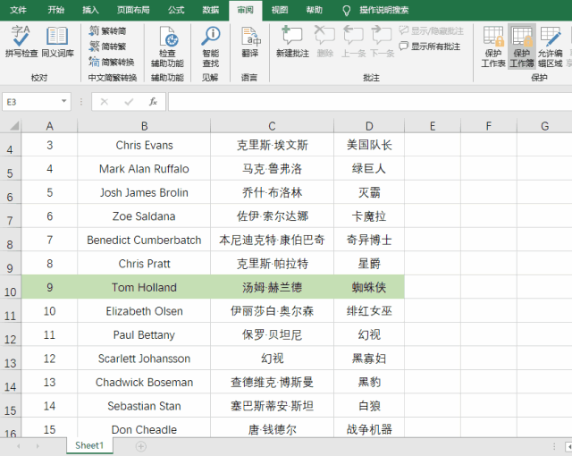Open 简繁转换 conversion dialog
The image size is (572, 456).
point(112,62)
